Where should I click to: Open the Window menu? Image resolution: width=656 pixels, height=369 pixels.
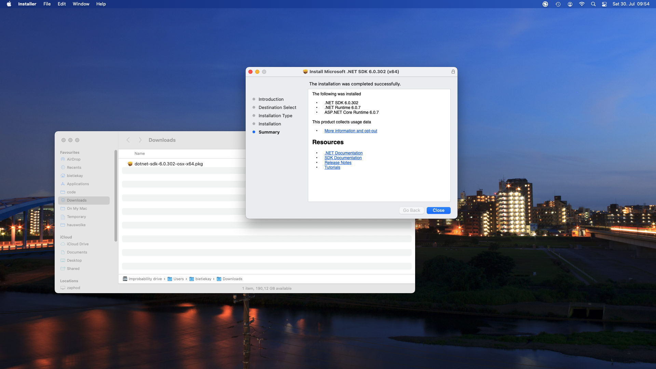tap(81, 4)
